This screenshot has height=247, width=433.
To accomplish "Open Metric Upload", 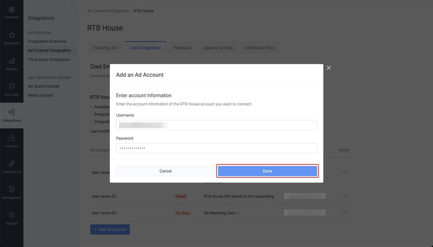I will (x=41, y=95).
